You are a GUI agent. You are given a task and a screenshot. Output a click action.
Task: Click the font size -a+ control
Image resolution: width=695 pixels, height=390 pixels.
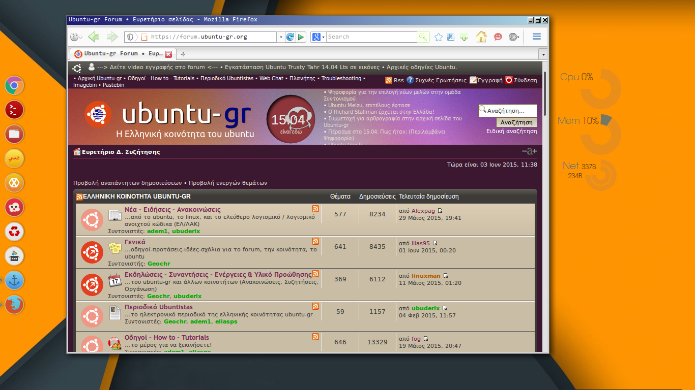pos(529,151)
